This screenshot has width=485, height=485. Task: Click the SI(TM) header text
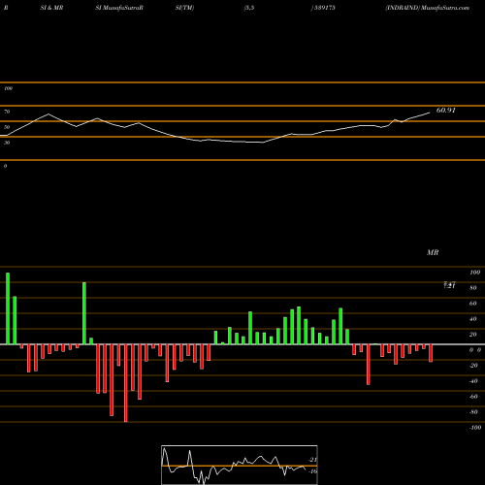point(185,8)
